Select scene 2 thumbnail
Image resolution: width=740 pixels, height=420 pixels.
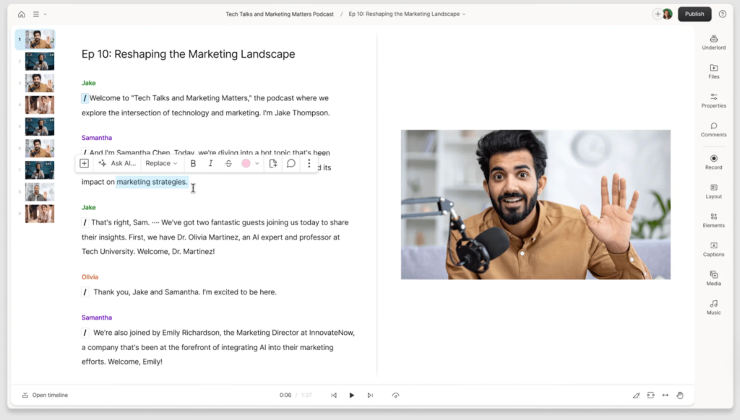coord(40,61)
